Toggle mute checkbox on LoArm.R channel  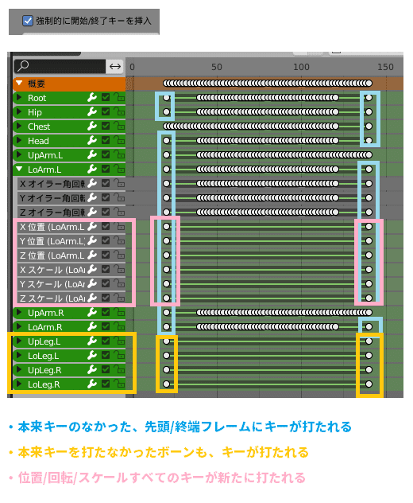pyautogui.click(x=106, y=326)
